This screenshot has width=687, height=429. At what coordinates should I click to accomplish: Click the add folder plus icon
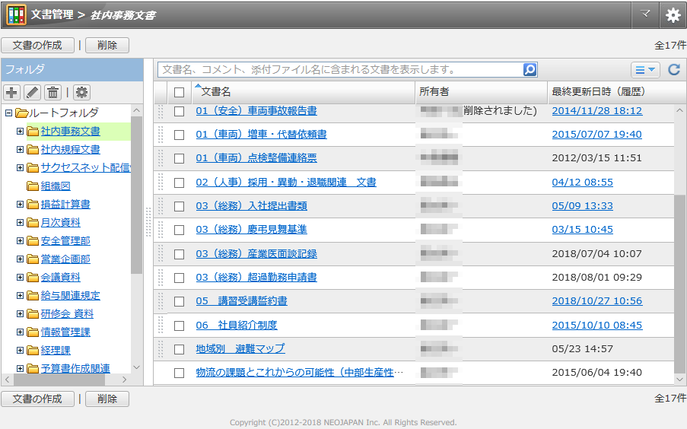12,92
